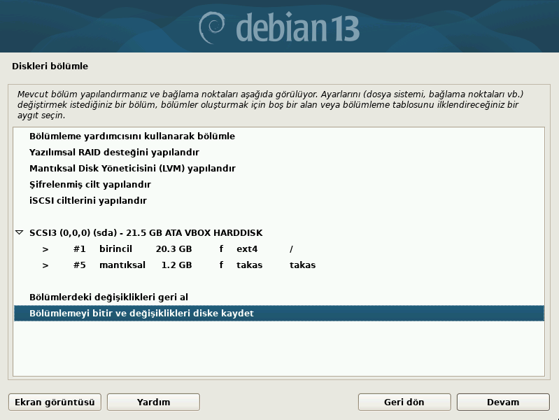Click the #1 partition number
This screenshot has height=420, width=559.
[80, 249]
